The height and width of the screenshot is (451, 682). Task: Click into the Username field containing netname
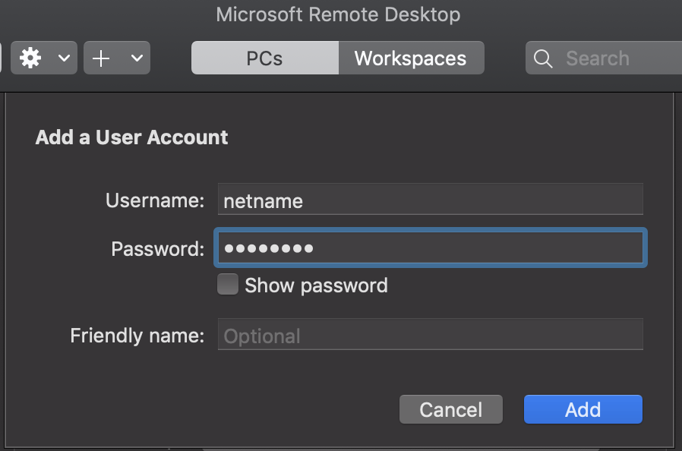430,199
